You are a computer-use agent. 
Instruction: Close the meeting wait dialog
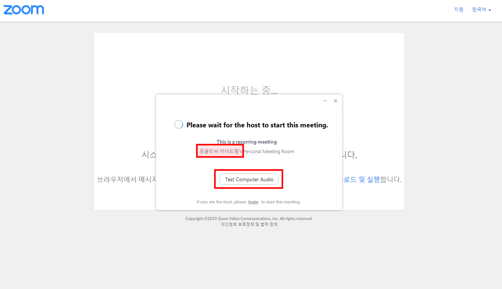click(335, 101)
